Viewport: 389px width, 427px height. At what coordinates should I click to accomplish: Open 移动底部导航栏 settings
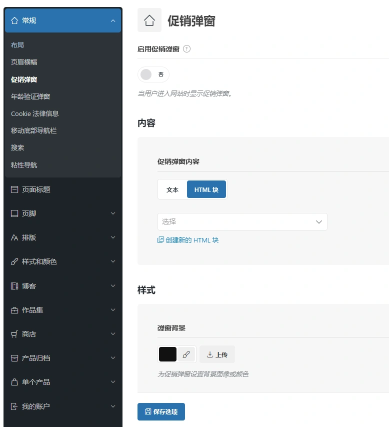pyautogui.click(x=34, y=130)
